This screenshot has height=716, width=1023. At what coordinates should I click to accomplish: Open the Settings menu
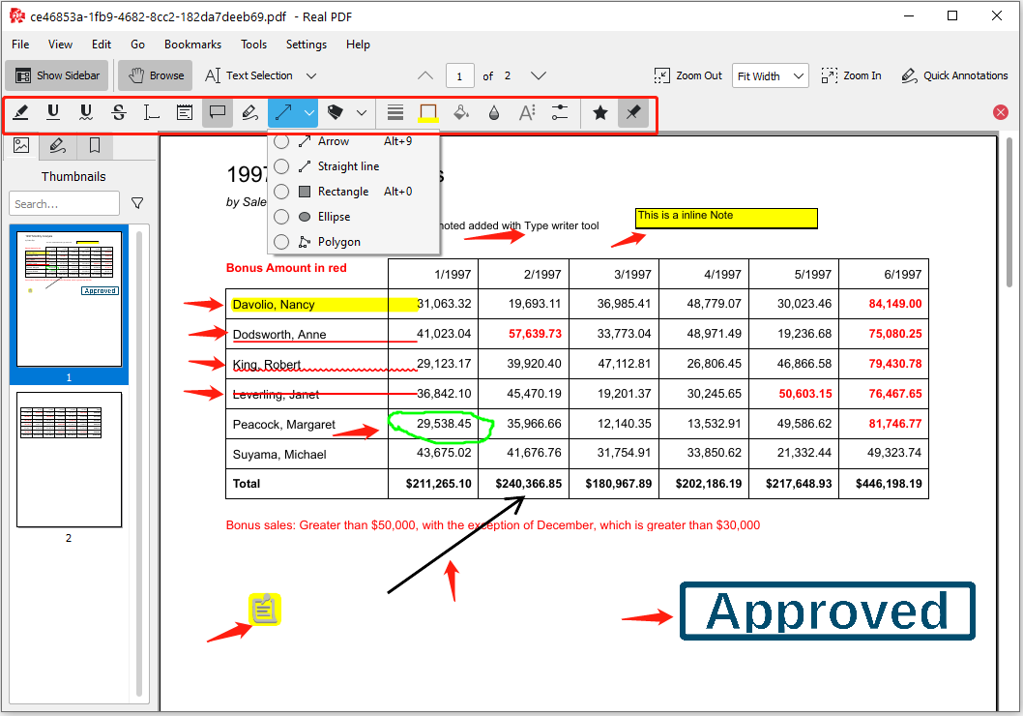tap(306, 45)
